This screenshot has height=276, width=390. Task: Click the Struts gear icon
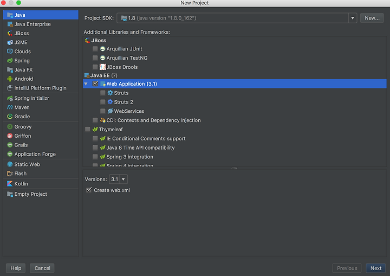110,93
